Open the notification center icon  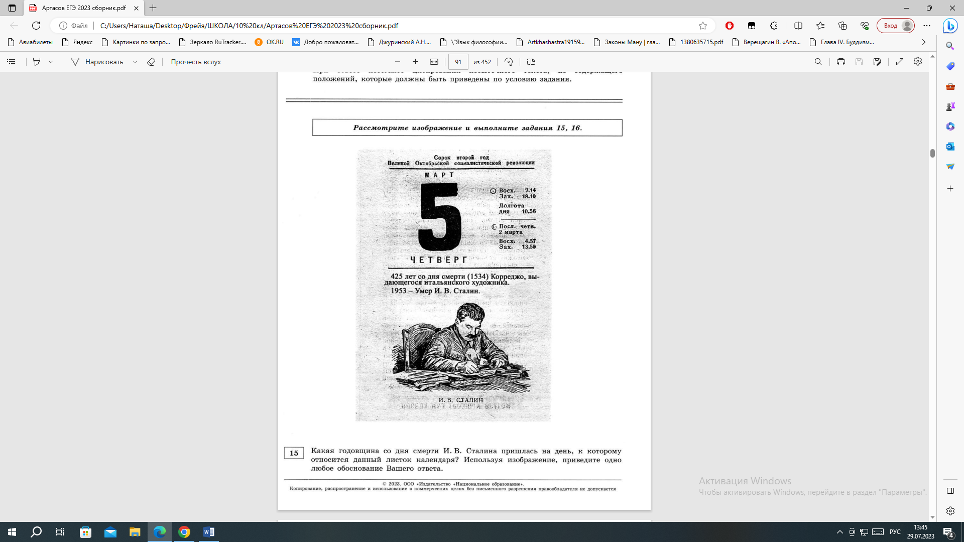point(948,532)
